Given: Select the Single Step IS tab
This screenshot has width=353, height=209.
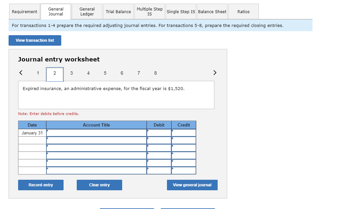Looking at the screenshot, I should point(180,11).
